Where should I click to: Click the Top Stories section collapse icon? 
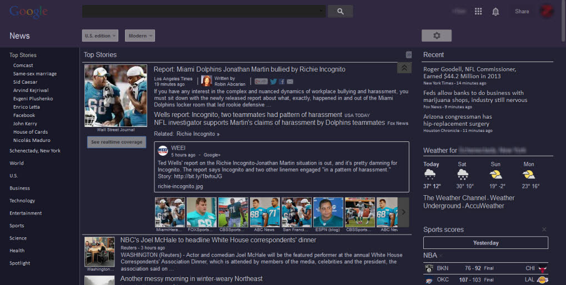point(409,55)
